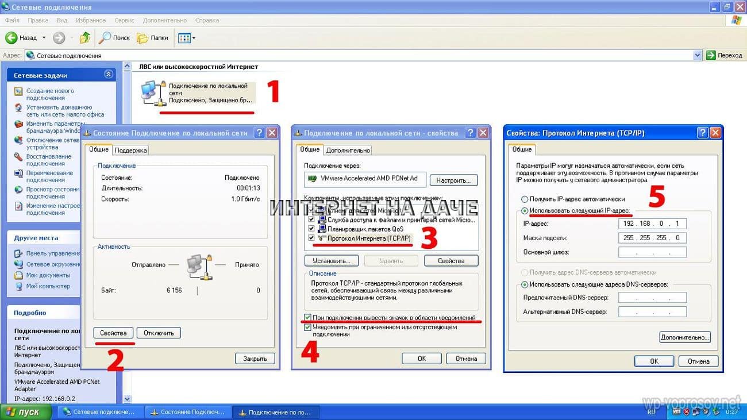
Task: Switch to the Поддержка tab
Action: coord(130,150)
